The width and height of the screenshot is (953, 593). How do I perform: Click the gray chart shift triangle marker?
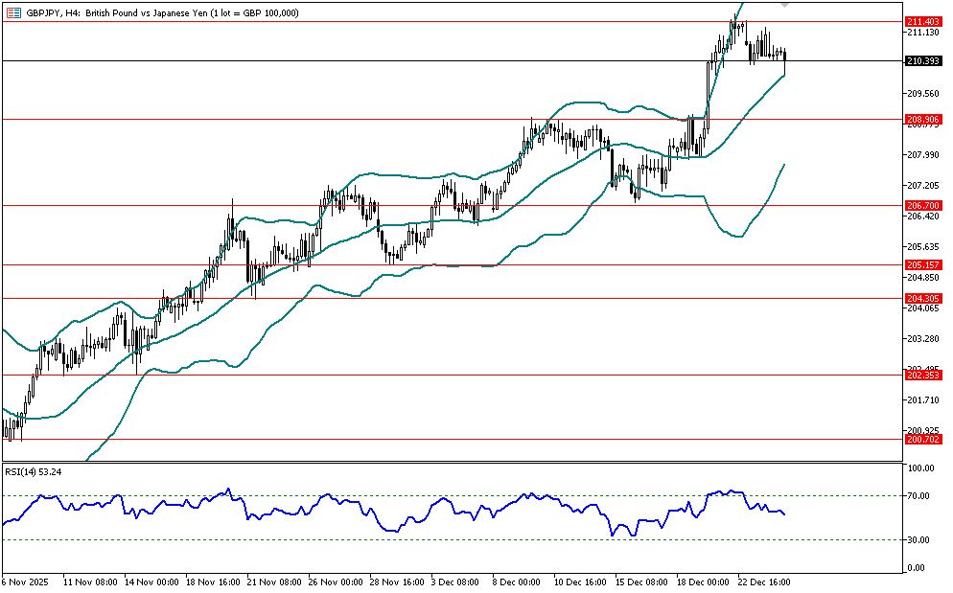(x=785, y=6)
